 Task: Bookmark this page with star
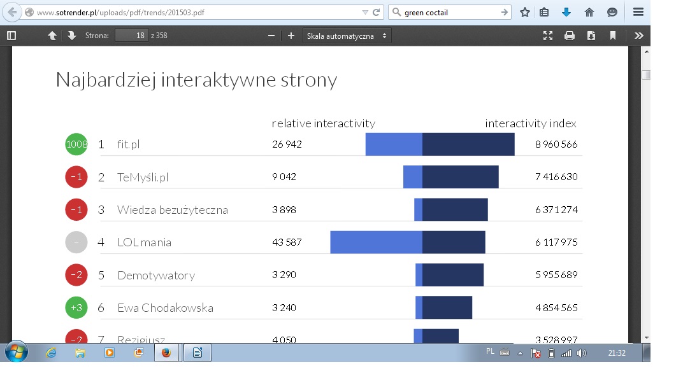pyautogui.click(x=524, y=12)
